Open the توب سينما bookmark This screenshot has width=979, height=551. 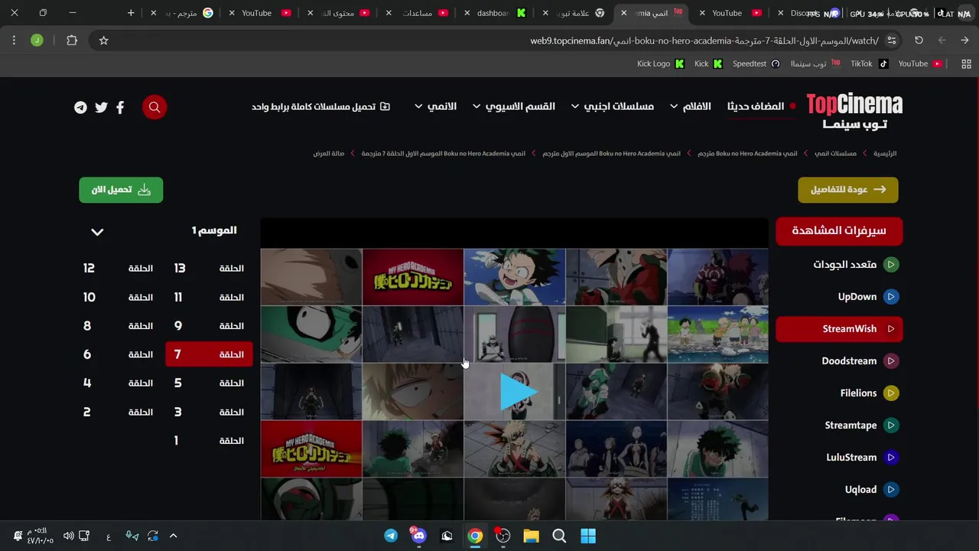point(815,64)
